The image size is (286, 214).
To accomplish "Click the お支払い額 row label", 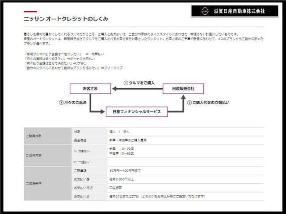I will point(81,179).
